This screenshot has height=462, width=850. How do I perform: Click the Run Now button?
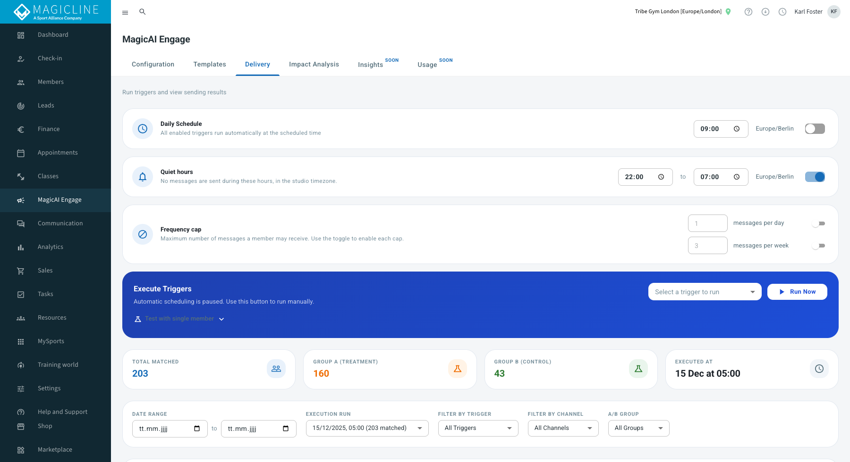tap(797, 292)
